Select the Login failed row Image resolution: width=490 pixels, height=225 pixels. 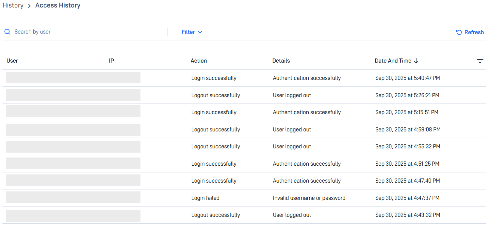pos(205,198)
